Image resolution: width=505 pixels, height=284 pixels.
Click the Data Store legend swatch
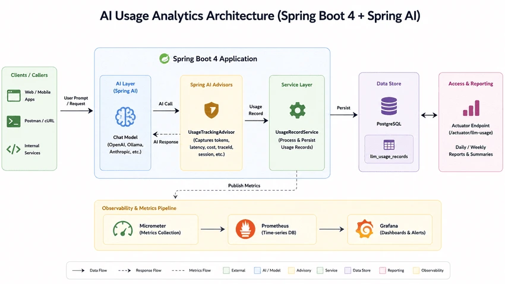coord(348,270)
